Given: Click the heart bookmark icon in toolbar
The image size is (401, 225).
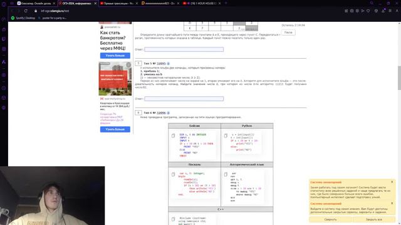Looking at the screenshot, I should (x=368, y=11).
